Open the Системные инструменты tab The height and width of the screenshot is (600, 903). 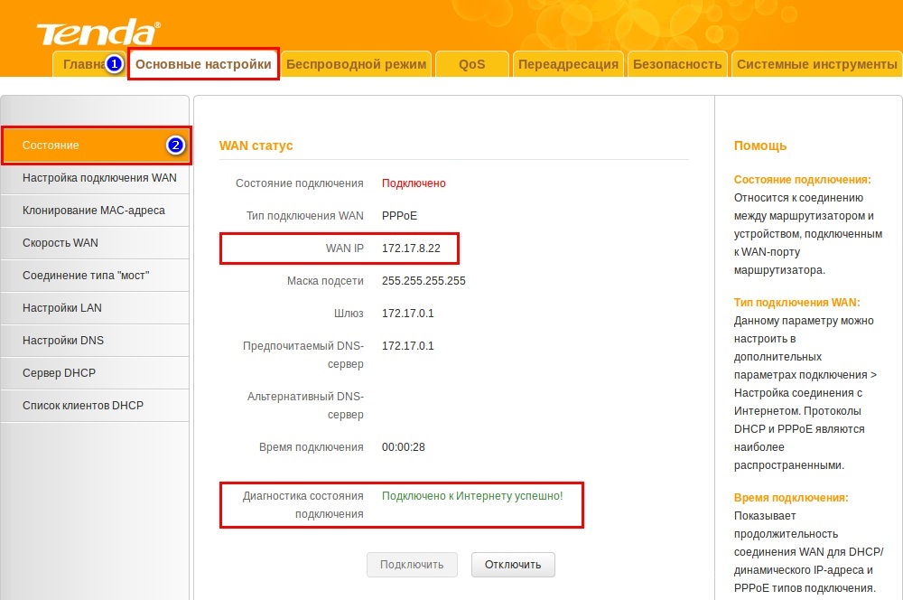[816, 64]
